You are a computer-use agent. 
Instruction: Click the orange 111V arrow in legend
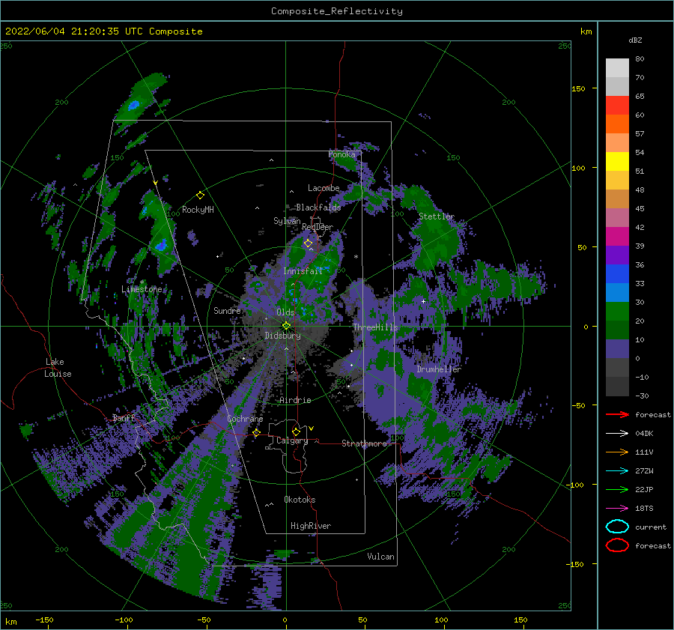pyautogui.click(x=617, y=452)
